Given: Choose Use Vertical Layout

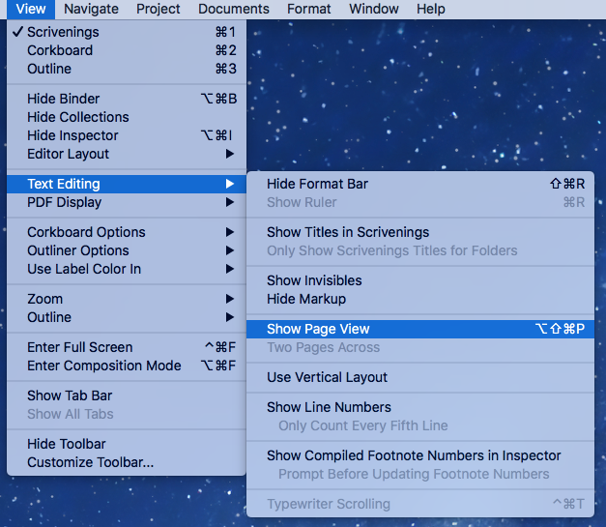Looking at the screenshot, I should [x=420, y=377].
